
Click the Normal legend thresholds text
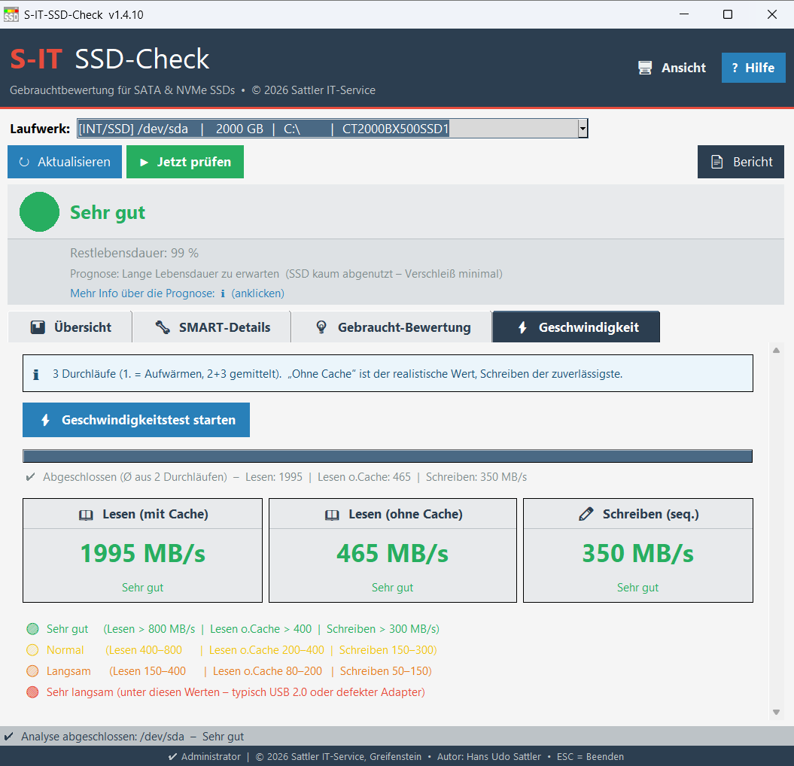pos(271,650)
